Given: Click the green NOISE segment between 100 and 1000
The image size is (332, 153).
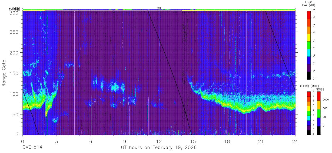Looking at the screenshot, I should pos(318,113).
